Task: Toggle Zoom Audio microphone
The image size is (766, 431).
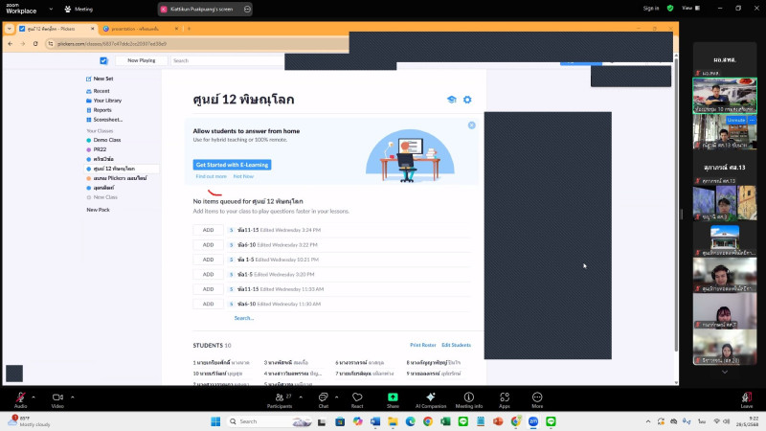Action: click(x=20, y=399)
